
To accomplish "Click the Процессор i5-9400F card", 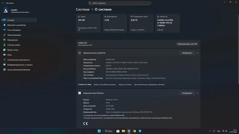I will (168, 23).
